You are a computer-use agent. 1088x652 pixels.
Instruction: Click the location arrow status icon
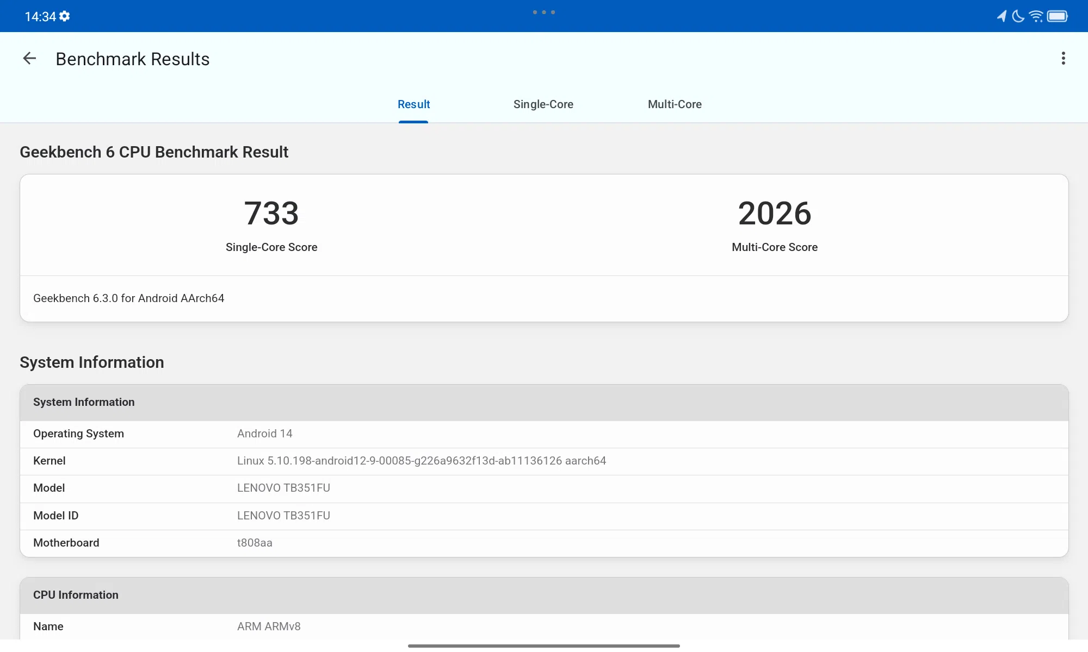click(x=1001, y=16)
